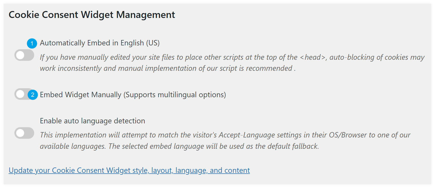Turn on auto language detection switch
The height and width of the screenshot is (188, 435).
tap(24, 133)
